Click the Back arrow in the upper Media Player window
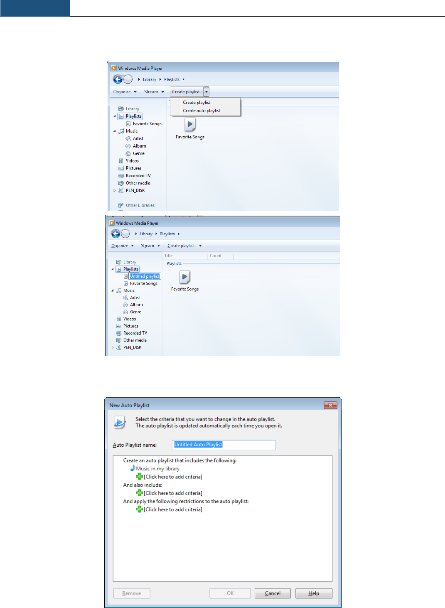The height and width of the screenshot is (608, 445). (x=118, y=79)
